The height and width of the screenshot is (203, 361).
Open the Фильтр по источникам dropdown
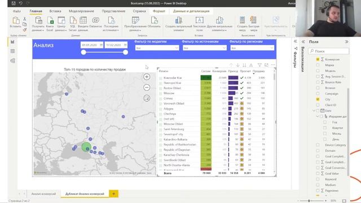205,48
